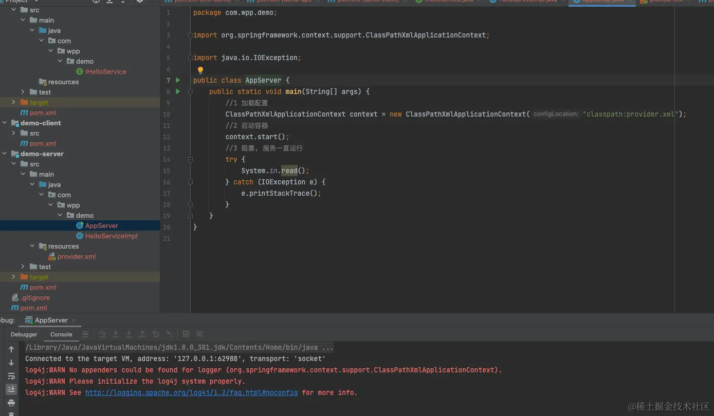
Task: Collapse the demo package containing IHelloService
Action: pyautogui.click(x=60, y=61)
